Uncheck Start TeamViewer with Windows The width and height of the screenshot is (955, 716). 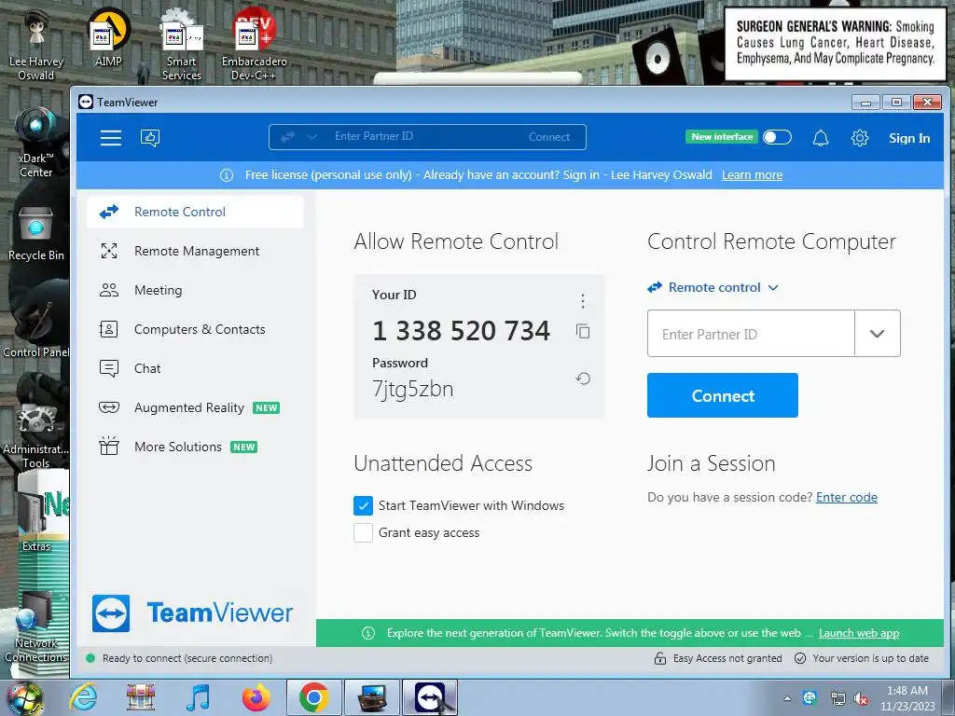click(363, 505)
